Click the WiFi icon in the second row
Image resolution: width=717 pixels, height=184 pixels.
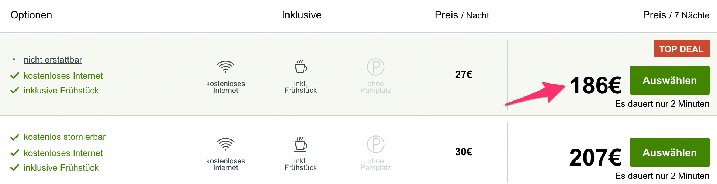click(x=225, y=144)
